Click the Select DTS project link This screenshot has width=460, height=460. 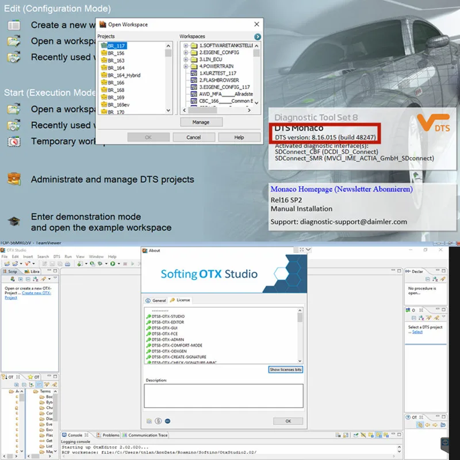click(417, 332)
